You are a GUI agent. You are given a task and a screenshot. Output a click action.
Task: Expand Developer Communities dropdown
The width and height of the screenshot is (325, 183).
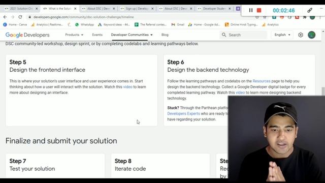pos(132,35)
